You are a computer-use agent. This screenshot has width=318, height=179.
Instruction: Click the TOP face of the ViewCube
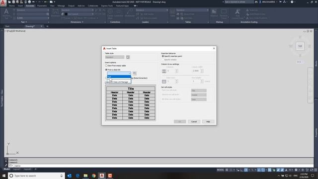tap(300, 46)
